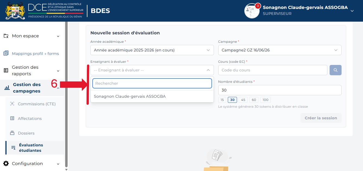Expand the Configuration section
The height and width of the screenshot is (171, 363).
pyautogui.click(x=58, y=164)
